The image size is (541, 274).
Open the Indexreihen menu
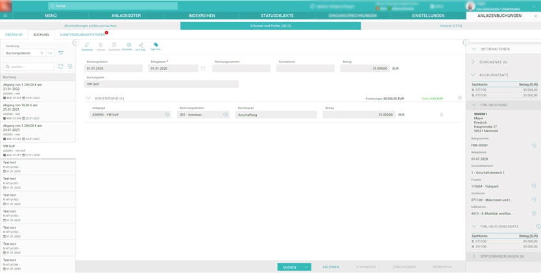coord(202,16)
